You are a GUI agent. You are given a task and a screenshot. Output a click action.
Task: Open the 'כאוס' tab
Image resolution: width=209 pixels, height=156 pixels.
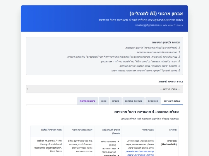104,101
